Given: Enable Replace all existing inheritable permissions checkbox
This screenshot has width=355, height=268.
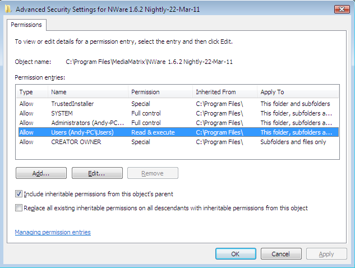Looking at the screenshot, I should 19,208.
